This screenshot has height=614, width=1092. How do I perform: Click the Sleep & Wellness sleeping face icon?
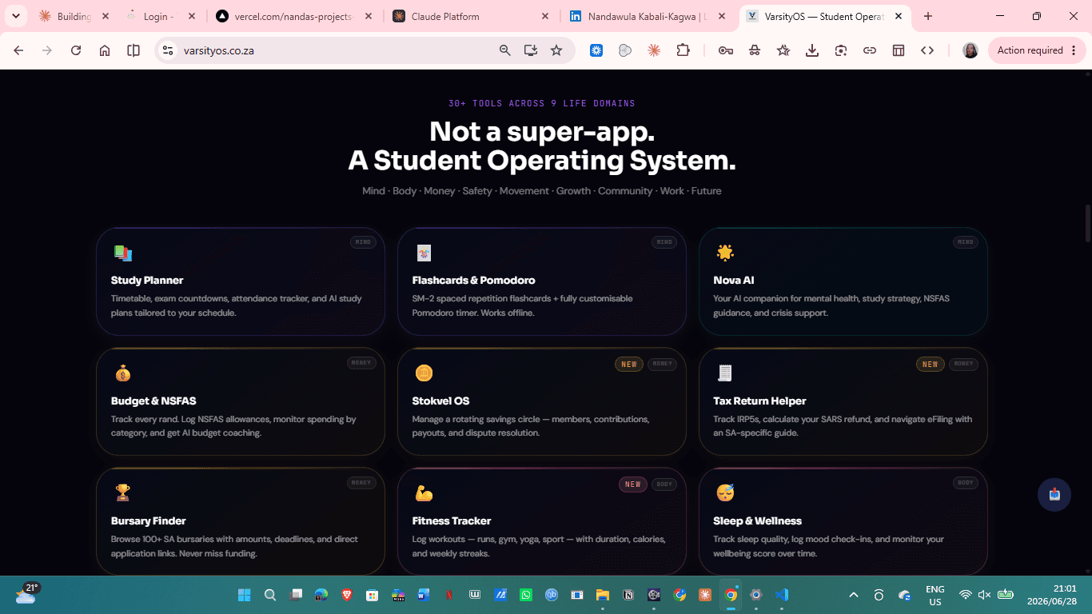(725, 493)
